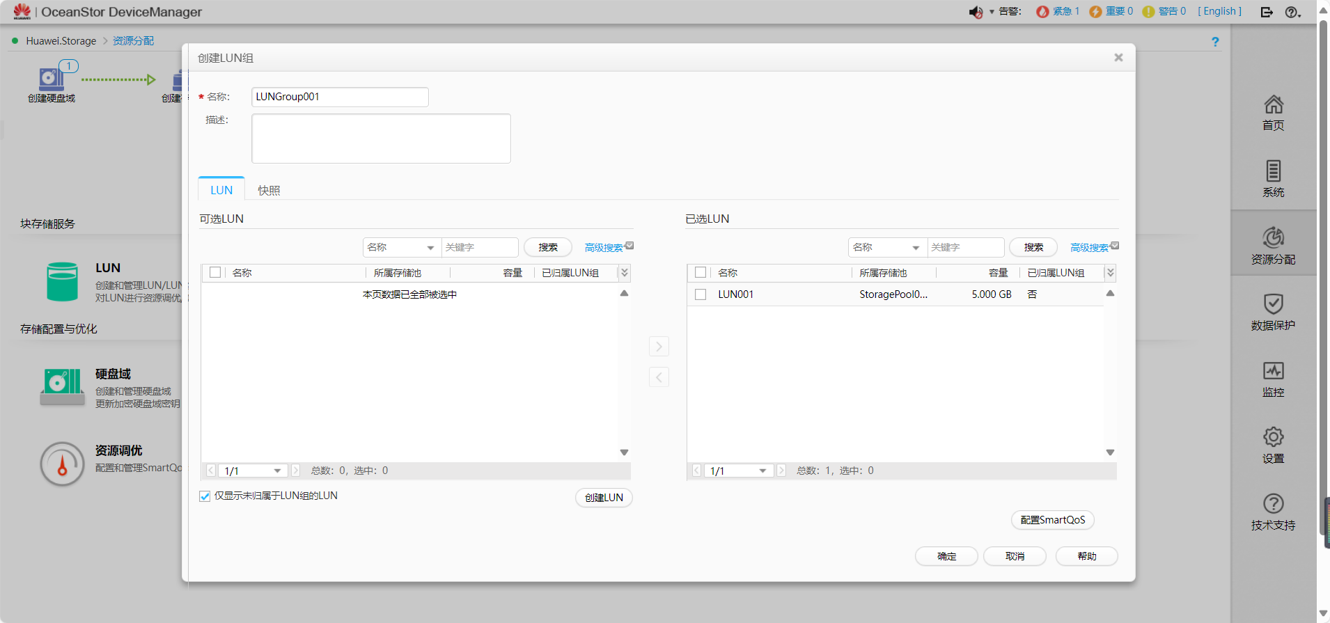The width and height of the screenshot is (1330, 623).
Task: Click the 描述 description text area
Action: (x=381, y=139)
